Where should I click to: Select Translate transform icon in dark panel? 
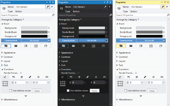pyautogui.click(x=62, y=77)
